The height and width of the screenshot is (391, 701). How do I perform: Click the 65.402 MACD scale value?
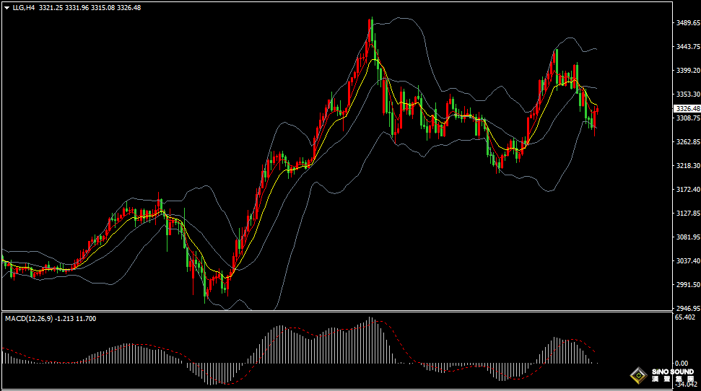(x=685, y=317)
